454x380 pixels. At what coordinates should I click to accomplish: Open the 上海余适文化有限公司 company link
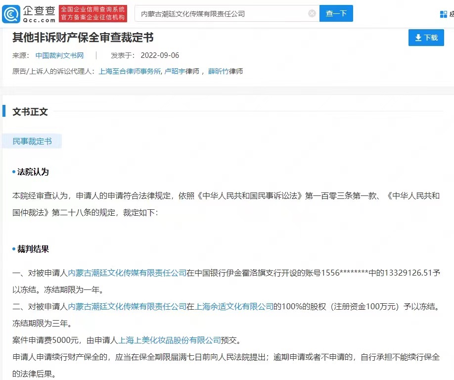coord(234,307)
